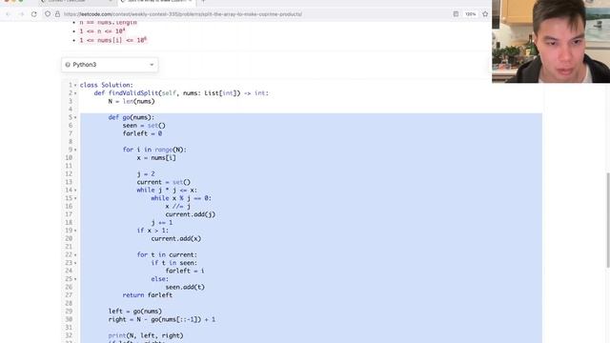The width and height of the screenshot is (610, 343).
Task: Collapse the else fold on line 25
Action: coord(75,279)
